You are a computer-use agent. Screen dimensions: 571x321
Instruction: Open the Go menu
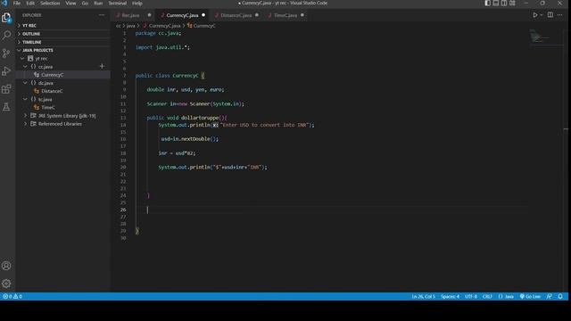click(x=85, y=3)
